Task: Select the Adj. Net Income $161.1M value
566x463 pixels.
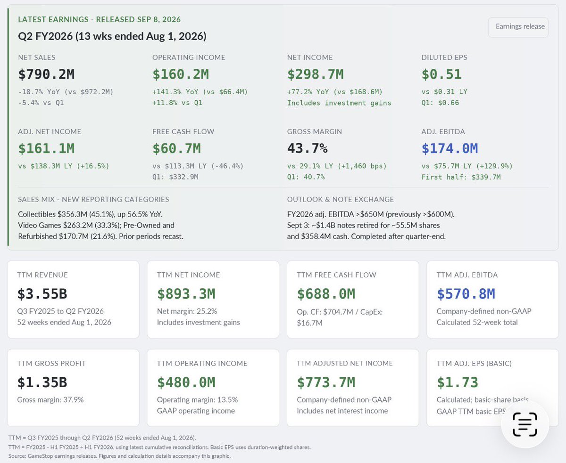Action: tap(46, 148)
